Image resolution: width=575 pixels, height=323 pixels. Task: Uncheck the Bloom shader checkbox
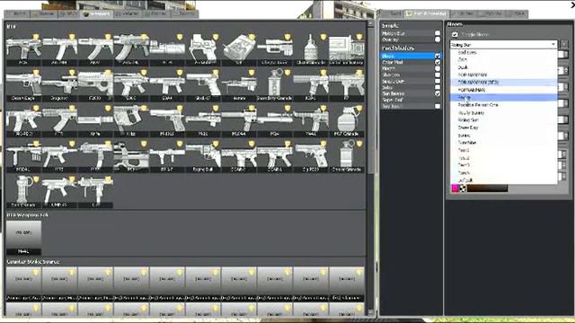[438, 56]
